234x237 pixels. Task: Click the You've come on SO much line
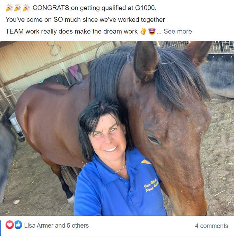[85, 20]
